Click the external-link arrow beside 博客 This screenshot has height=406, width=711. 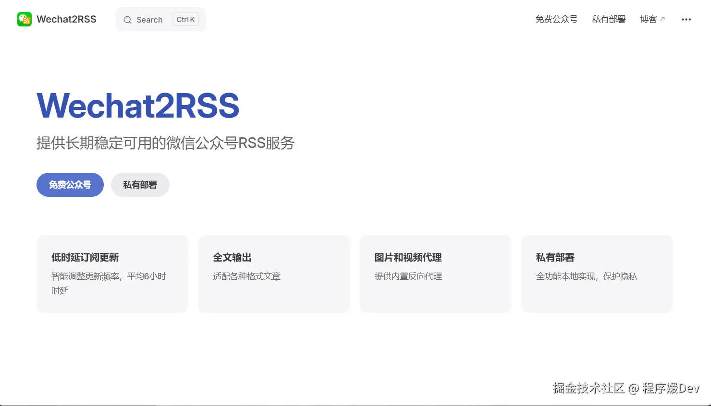click(x=662, y=19)
